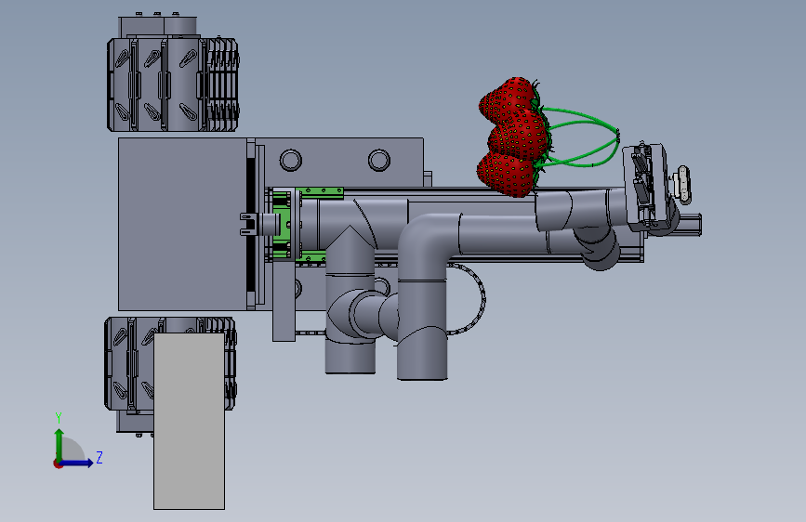The height and width of the screenshot is (522, 806).
Task: Click the right circular hole on the top plate
Action: point(379,161)
